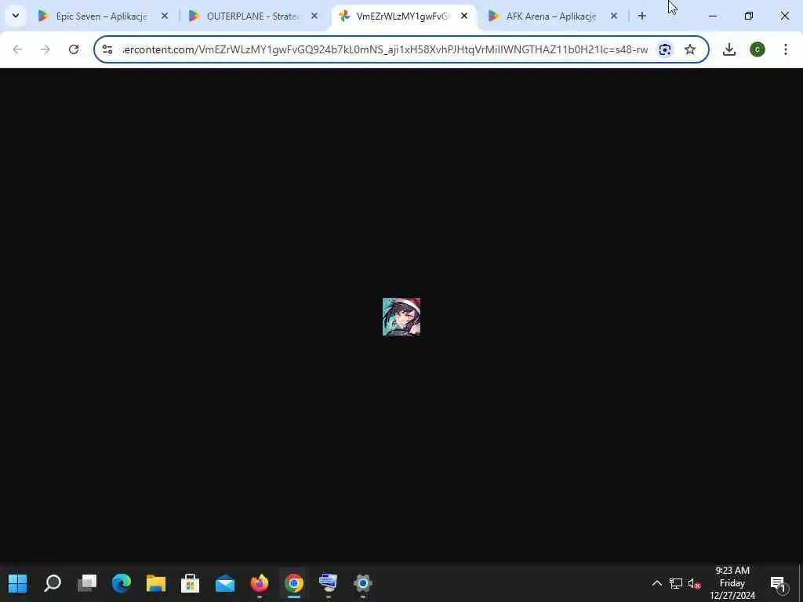This screenshot has height=602, width=803.
Task: Open the computer monitor app on taskbar
Action: (x=329, y=583)
